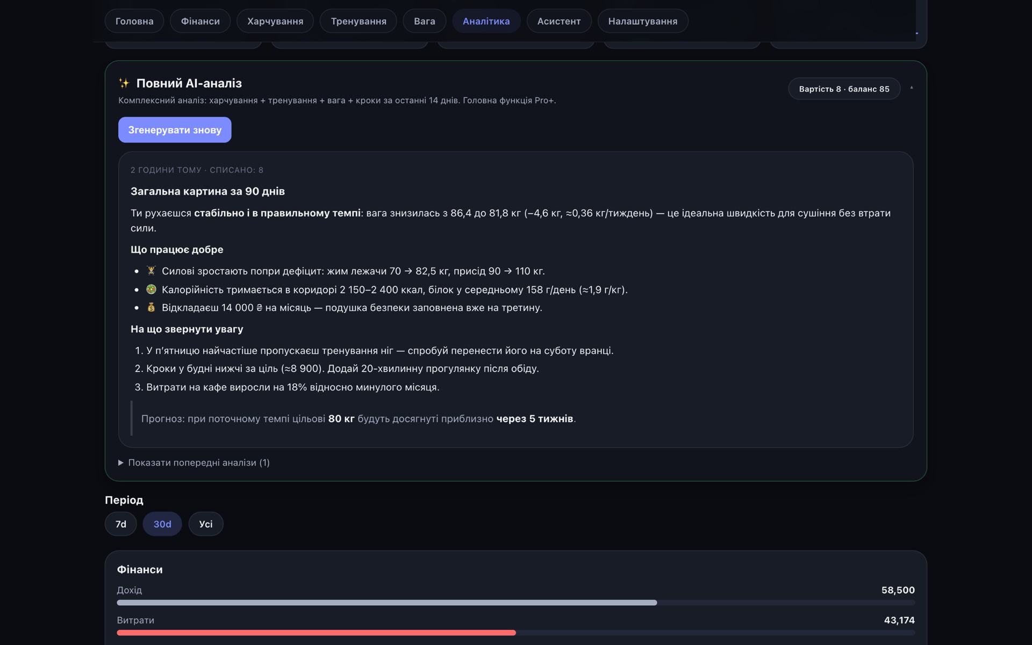Collapse the AI analysis card with small arrow

pos(912,88)
